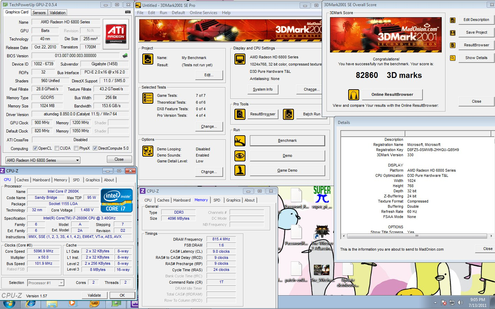The height and width of the screenshot is (309, 495).
Task: Open the SPD tab in Memory CPU-Z window
Action: coord(217,200)
